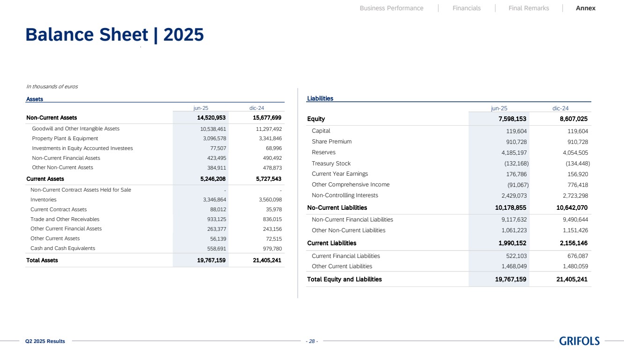Click the Balance Sheet | 2025 title

click(x=115, y=35)
